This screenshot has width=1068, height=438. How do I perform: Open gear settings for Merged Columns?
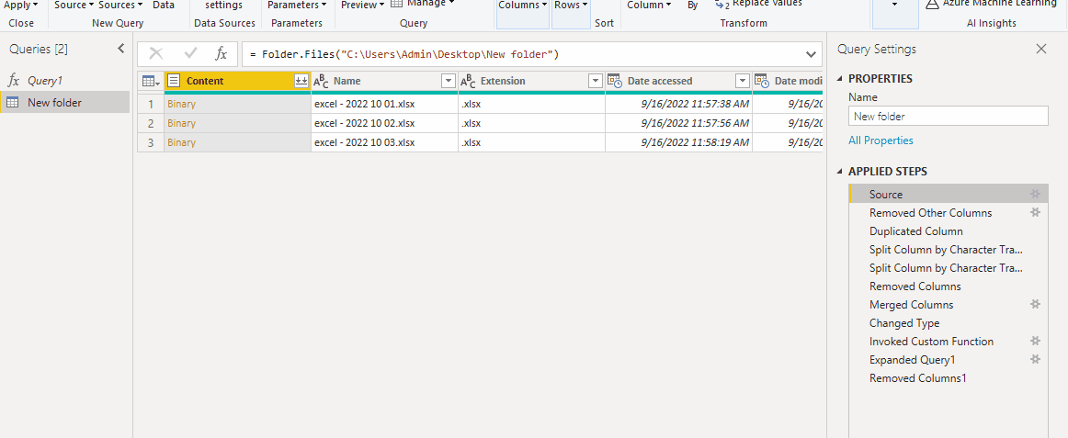1035,304
